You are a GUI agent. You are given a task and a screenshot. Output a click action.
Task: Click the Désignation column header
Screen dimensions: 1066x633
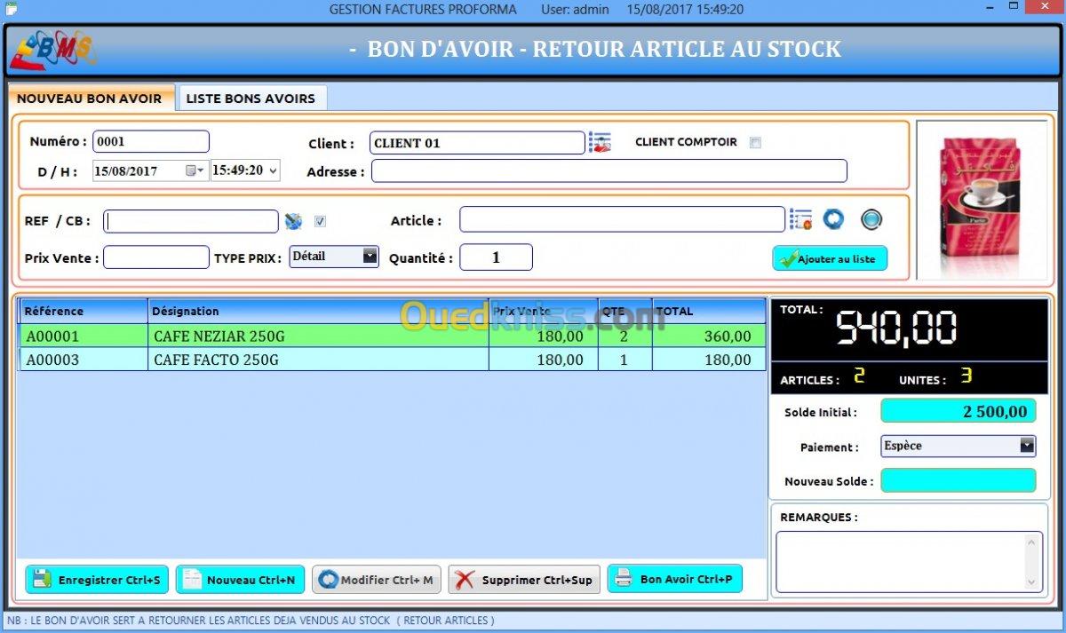pyautogui.click(x=318, y=311)
